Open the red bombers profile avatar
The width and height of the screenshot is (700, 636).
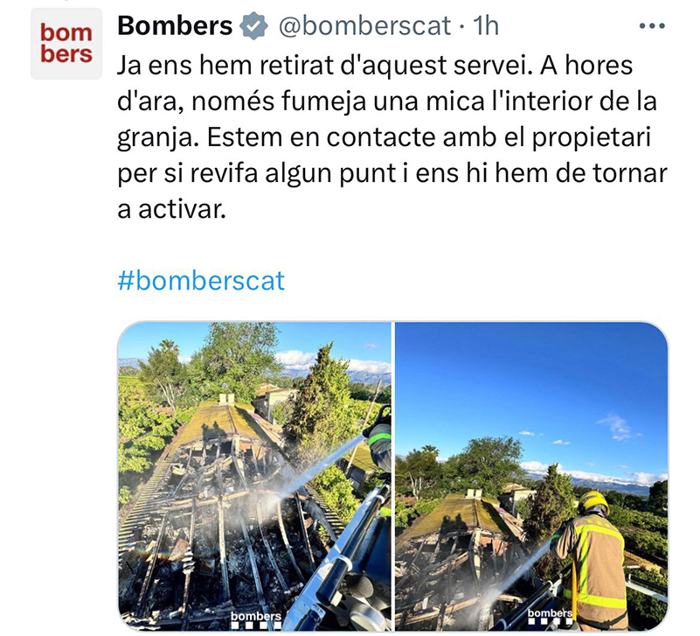[66, 44]
